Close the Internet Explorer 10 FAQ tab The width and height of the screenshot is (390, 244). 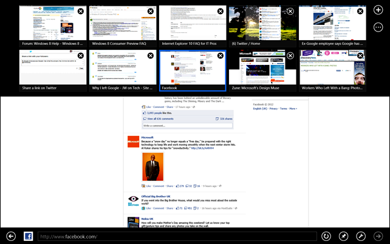pos(221,11)
